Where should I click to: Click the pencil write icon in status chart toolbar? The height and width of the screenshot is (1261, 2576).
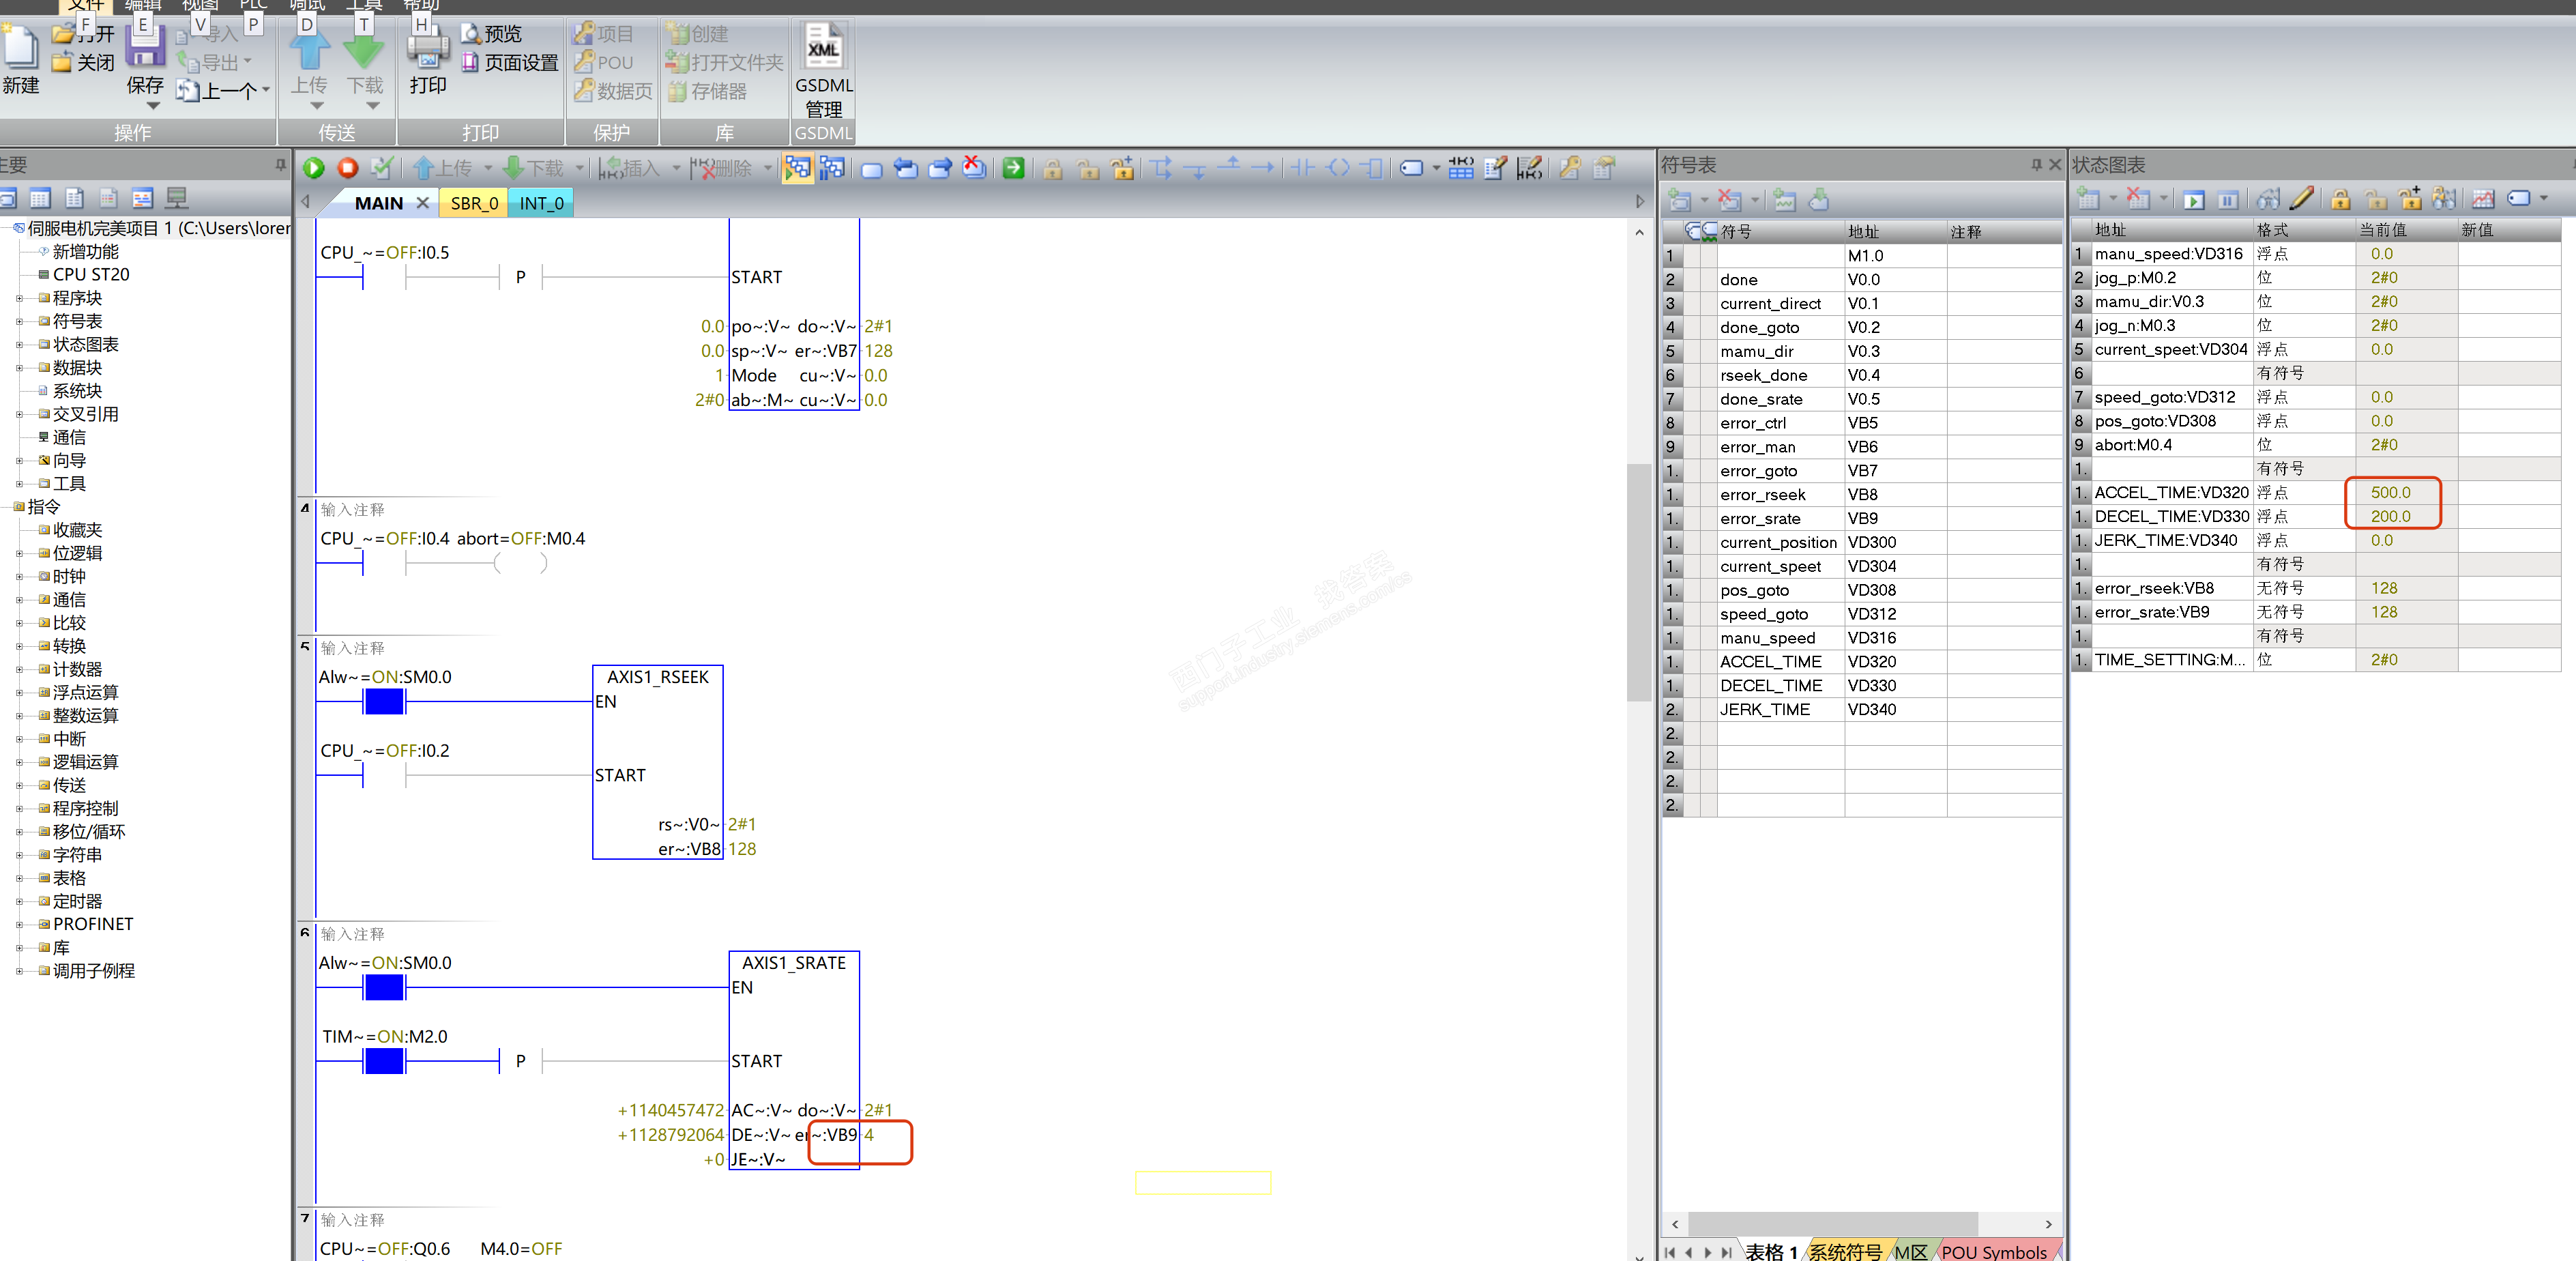(2302, 199)
